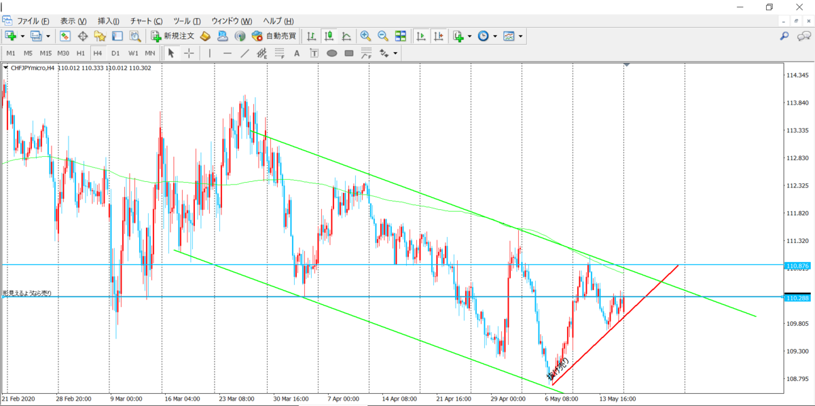Image resolution: width=815 pixels, height=406 pixels.
Task: Open the new chart dropdown arrow
Action: pos(22,36)
